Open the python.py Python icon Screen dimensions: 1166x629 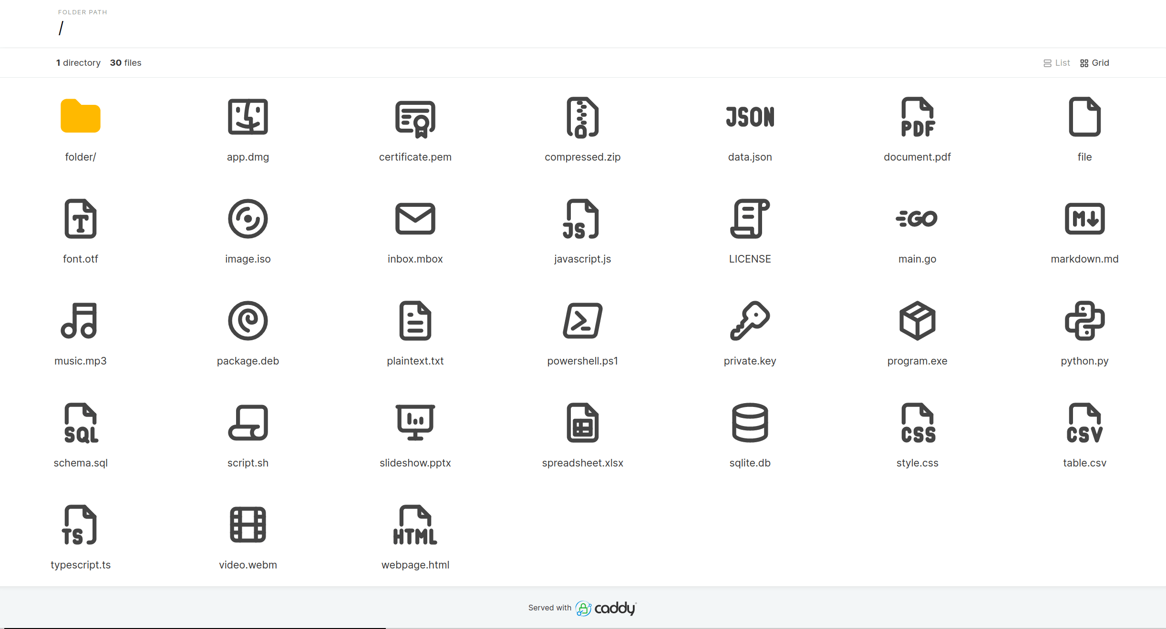point(1084,320)
